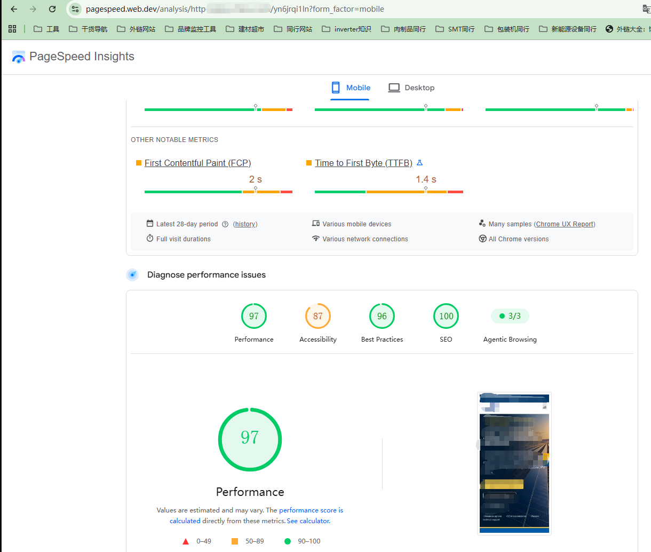The width and height of the screenshot is (651, 552).
Task: Click the devices icon by Various mobile devices
Action: 316,224
